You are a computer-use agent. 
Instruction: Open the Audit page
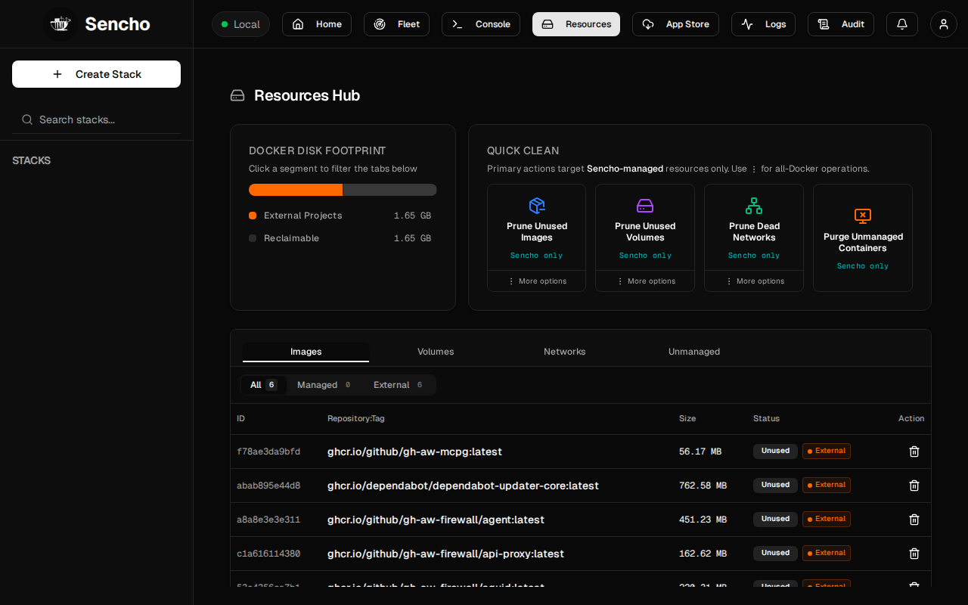[841, 24]
